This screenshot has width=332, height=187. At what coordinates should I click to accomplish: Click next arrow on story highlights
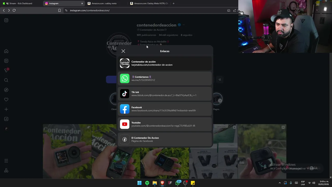click(x=220, y=101)
